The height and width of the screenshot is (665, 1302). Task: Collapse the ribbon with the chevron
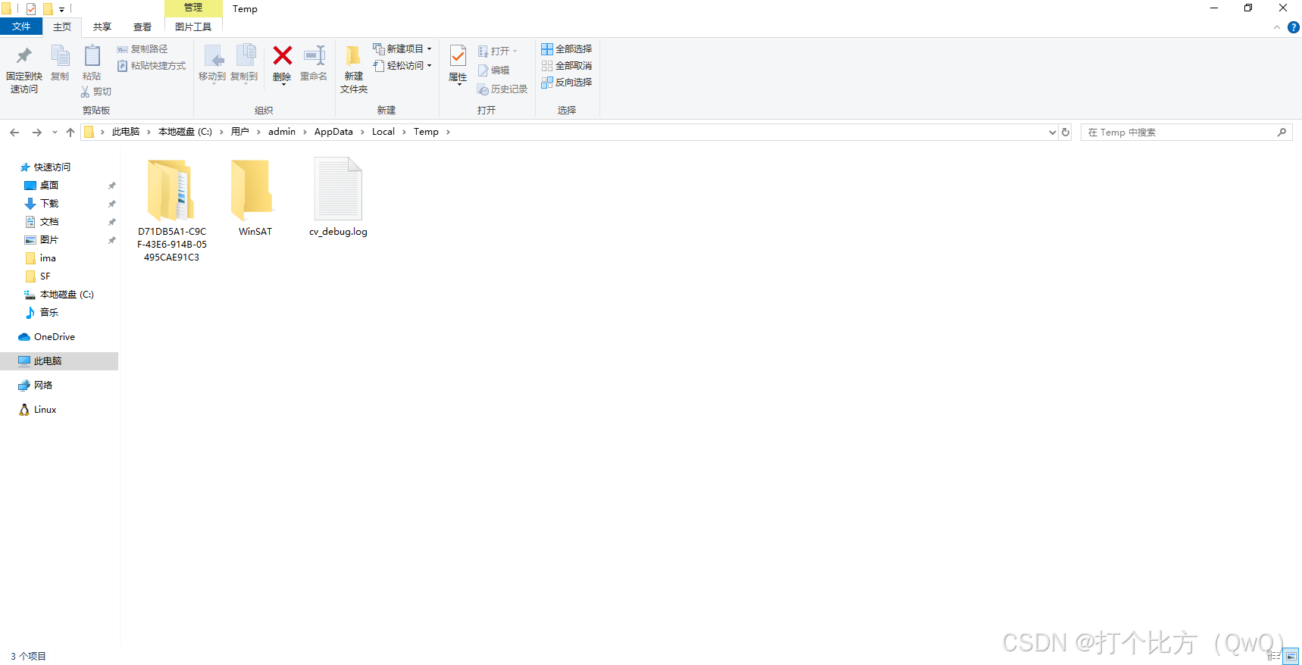tap(1277, 27)
